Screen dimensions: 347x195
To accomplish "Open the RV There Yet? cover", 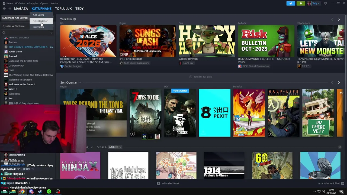I will 318,113.
